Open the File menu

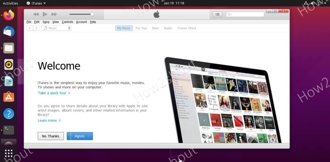(x=29, y=22)
